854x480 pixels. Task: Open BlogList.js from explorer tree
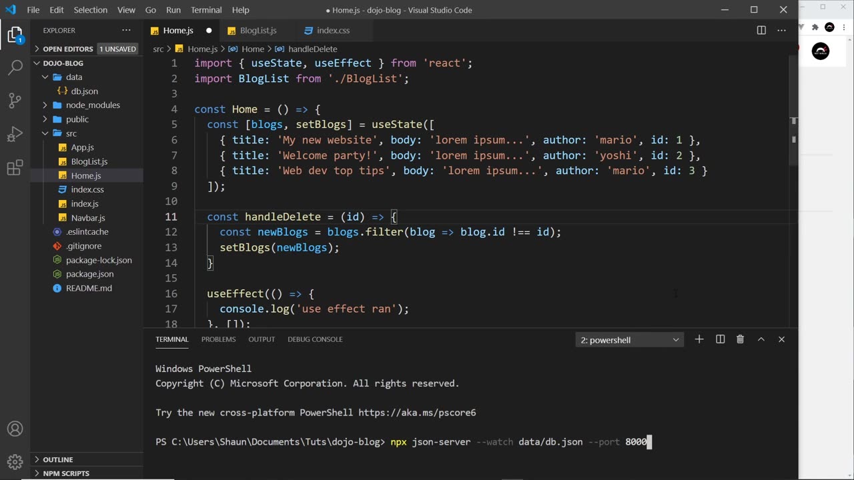(x=87, y=161)
